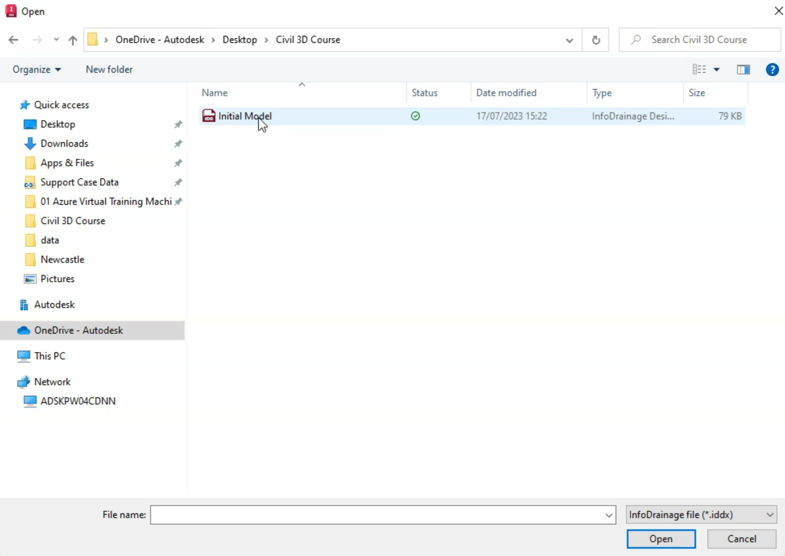Open the recent locations dropdown arrow
Image resolution: width=785 pixels, height=556 pixels.
click(x=56, y=39)
